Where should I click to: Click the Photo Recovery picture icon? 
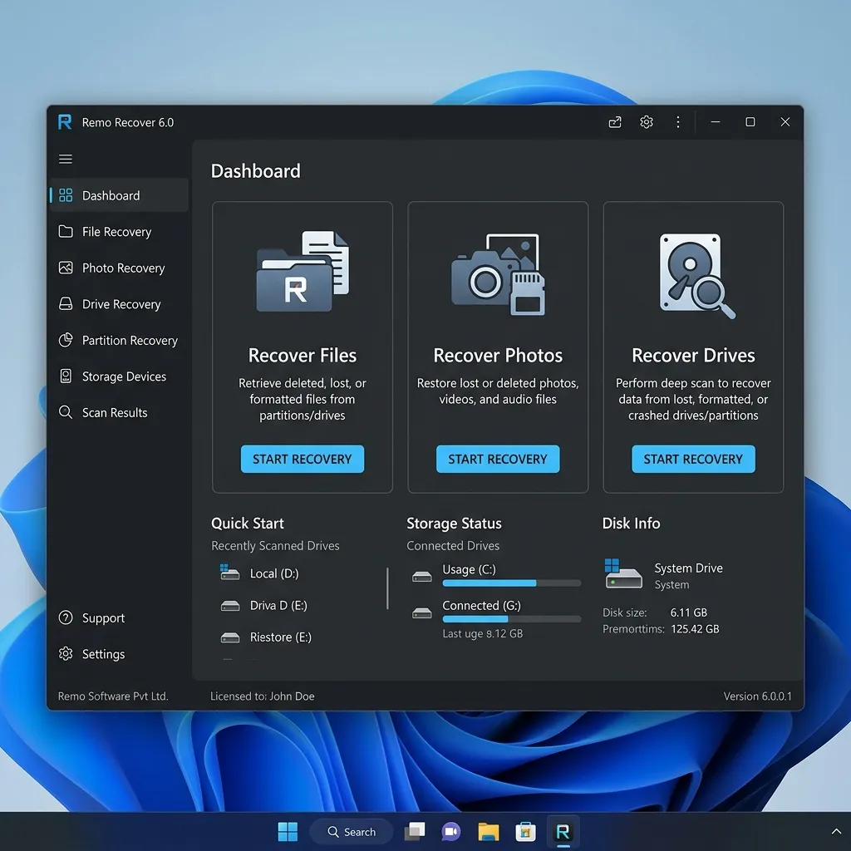point(66,268)
